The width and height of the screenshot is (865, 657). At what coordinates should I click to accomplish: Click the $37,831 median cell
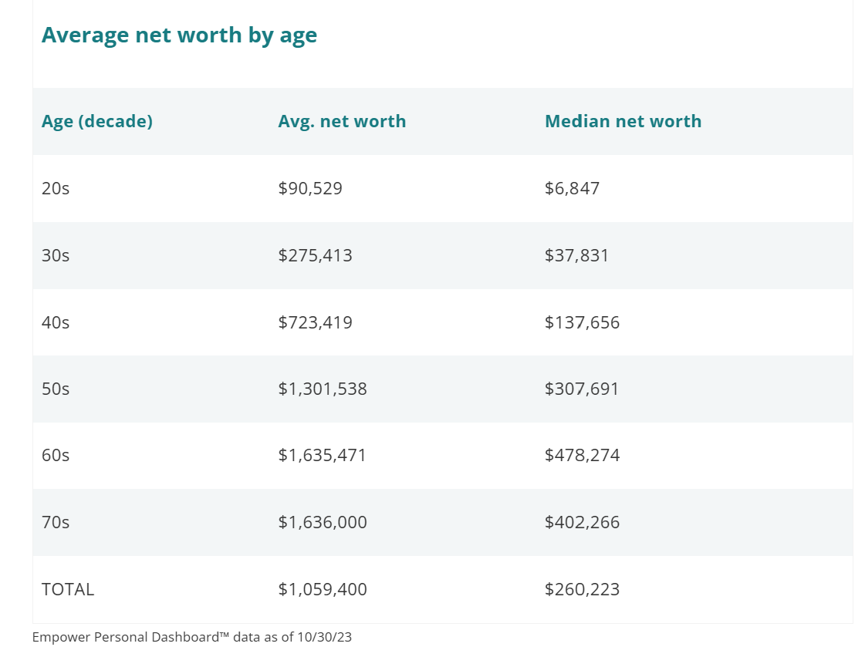(x=576, y=255)
